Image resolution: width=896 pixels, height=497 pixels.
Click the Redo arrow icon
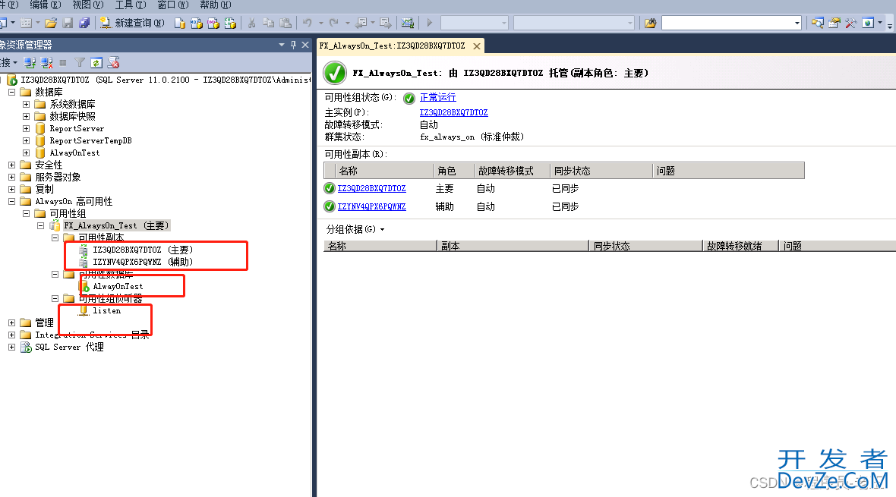[x=334, y=24]
